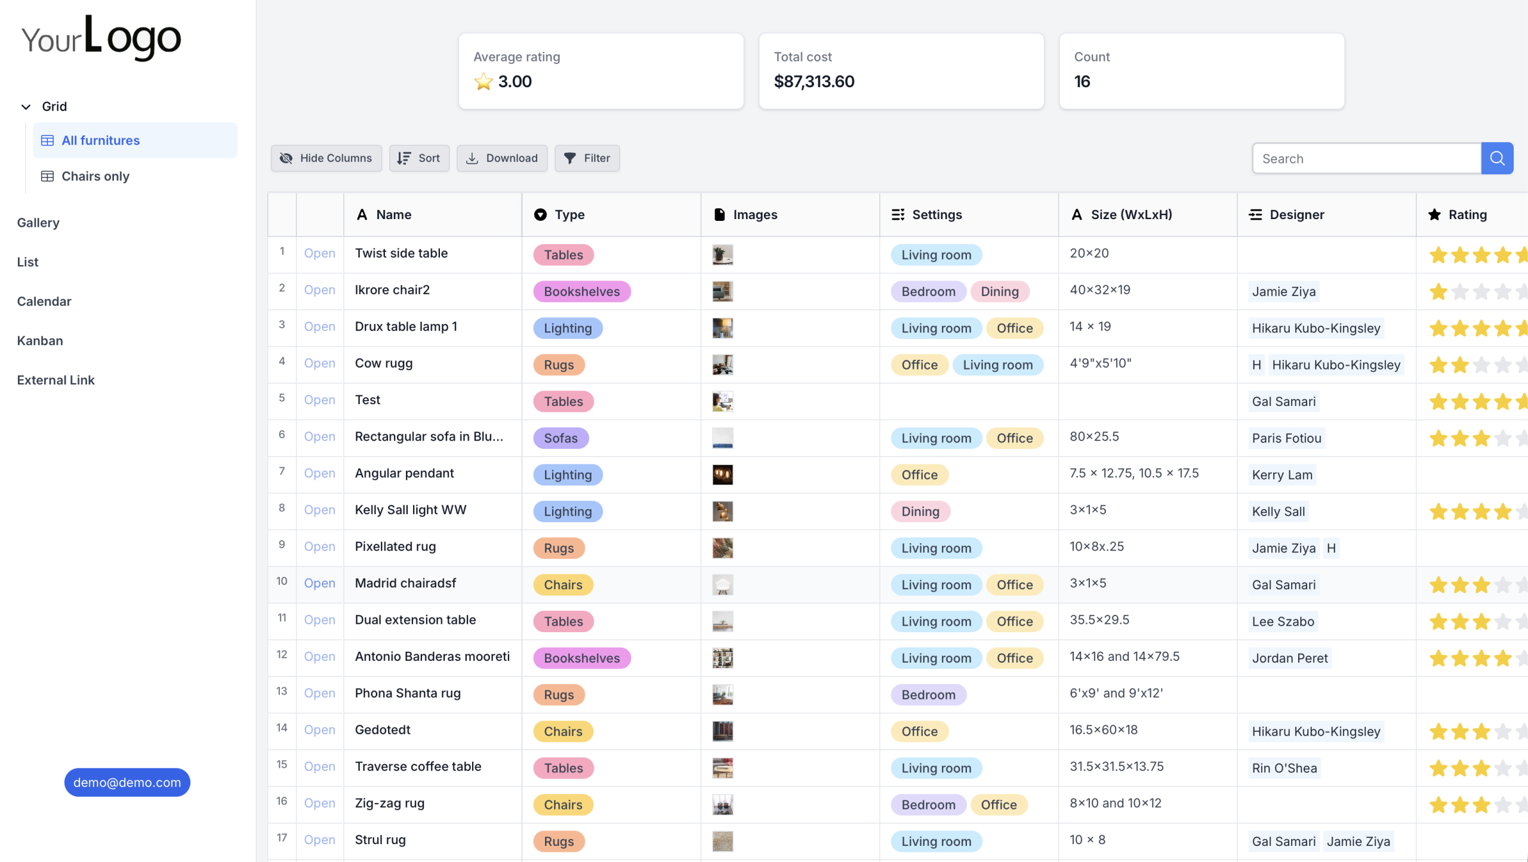Viewport: 1528px width, 862px height.
Task: Select the Chairs only view
Action: click(95, 176)
